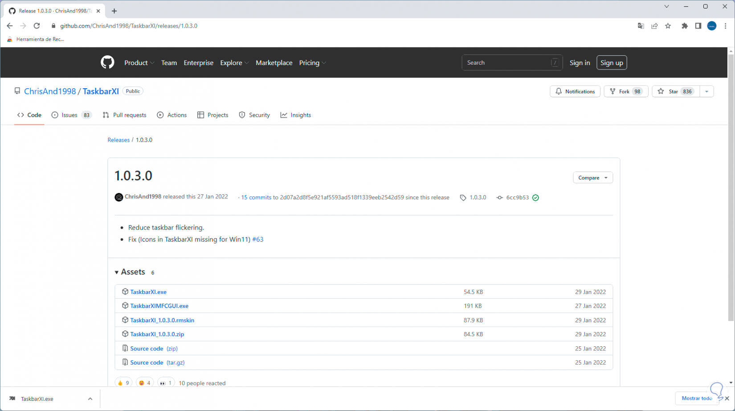Fork the repository with Fork button
Viewport: 735px width, 411px height.
coord(626,91)
